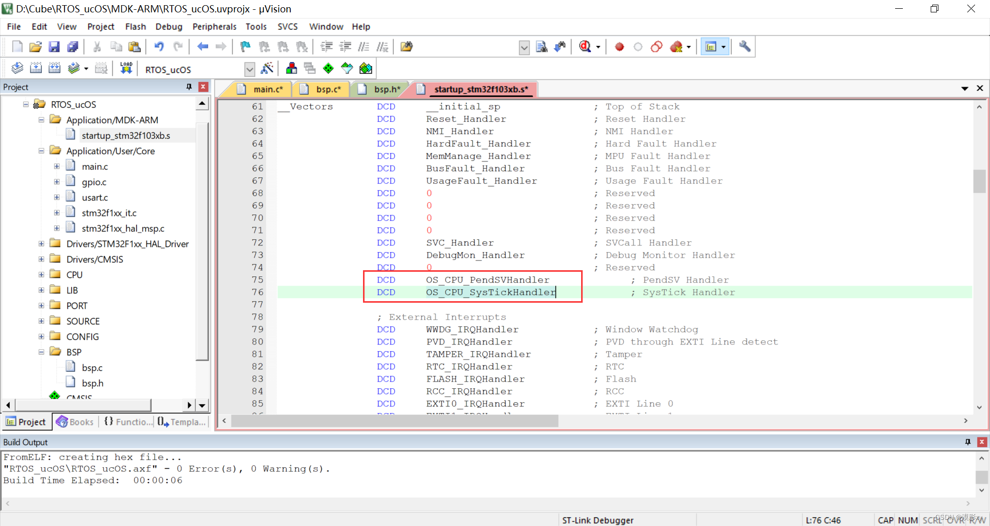990x526 pixels.
Task: Select startup_stm32f103xb.s in project tree
Action: coord(126,136)
